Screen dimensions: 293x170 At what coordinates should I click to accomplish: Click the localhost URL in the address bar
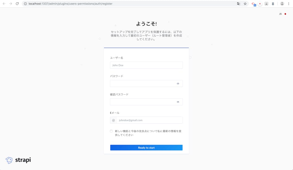pos(70,4)
